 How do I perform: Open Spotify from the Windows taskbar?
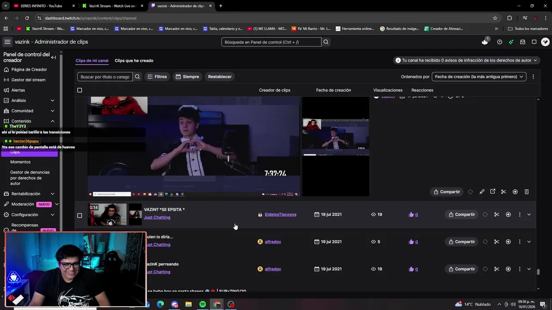pyautogui.click(x=203, y=304)
